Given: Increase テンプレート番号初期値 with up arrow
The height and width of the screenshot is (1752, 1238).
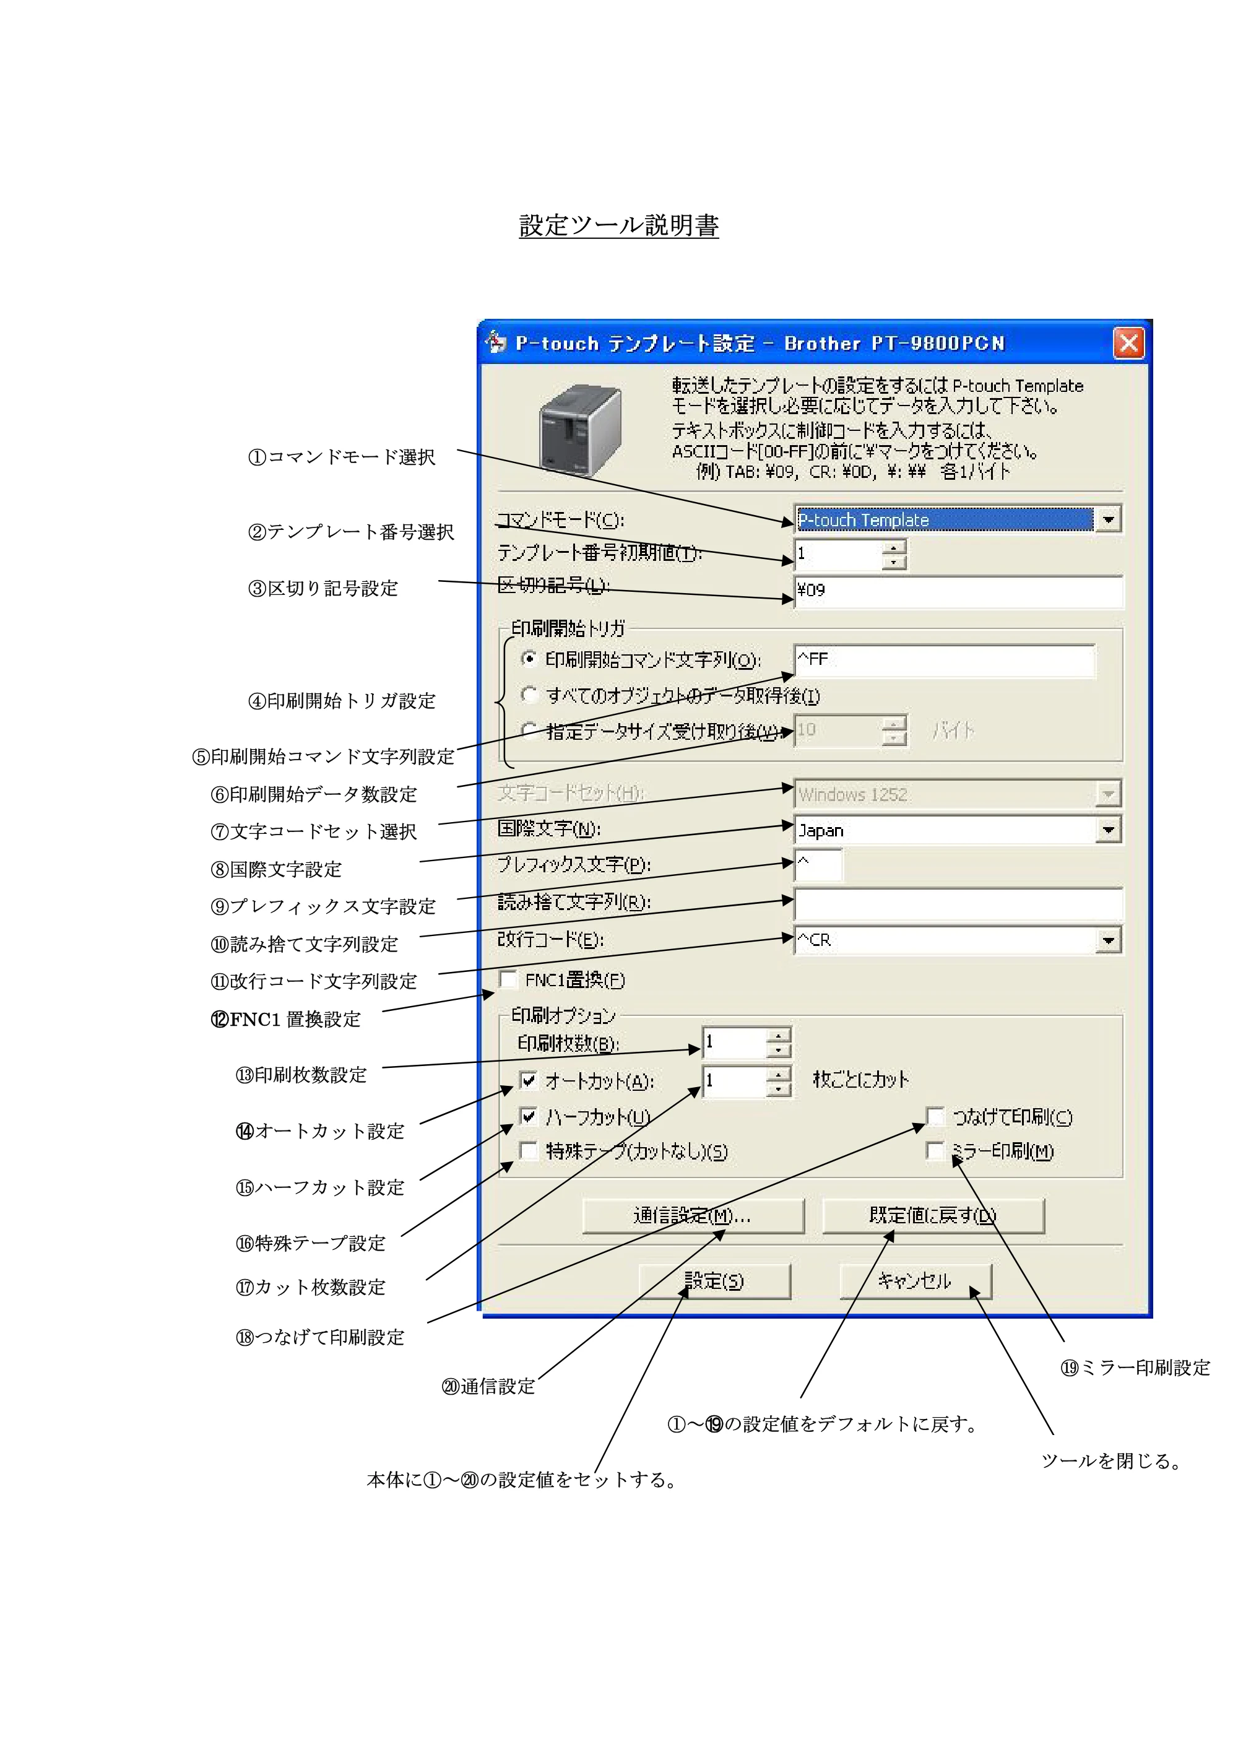Looking at the screenshot, I should (x=894, y=547).
